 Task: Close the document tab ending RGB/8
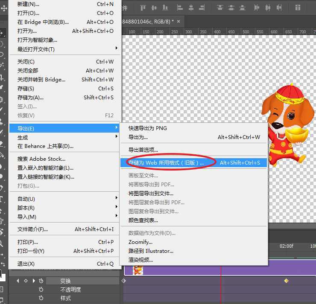pos(178,21)
